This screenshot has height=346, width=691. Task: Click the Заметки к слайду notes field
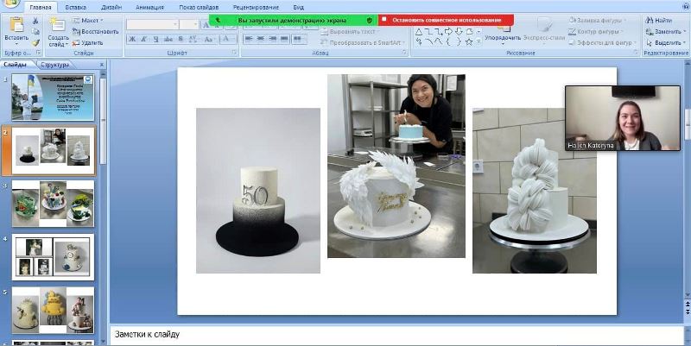click(x=396, y=335)
